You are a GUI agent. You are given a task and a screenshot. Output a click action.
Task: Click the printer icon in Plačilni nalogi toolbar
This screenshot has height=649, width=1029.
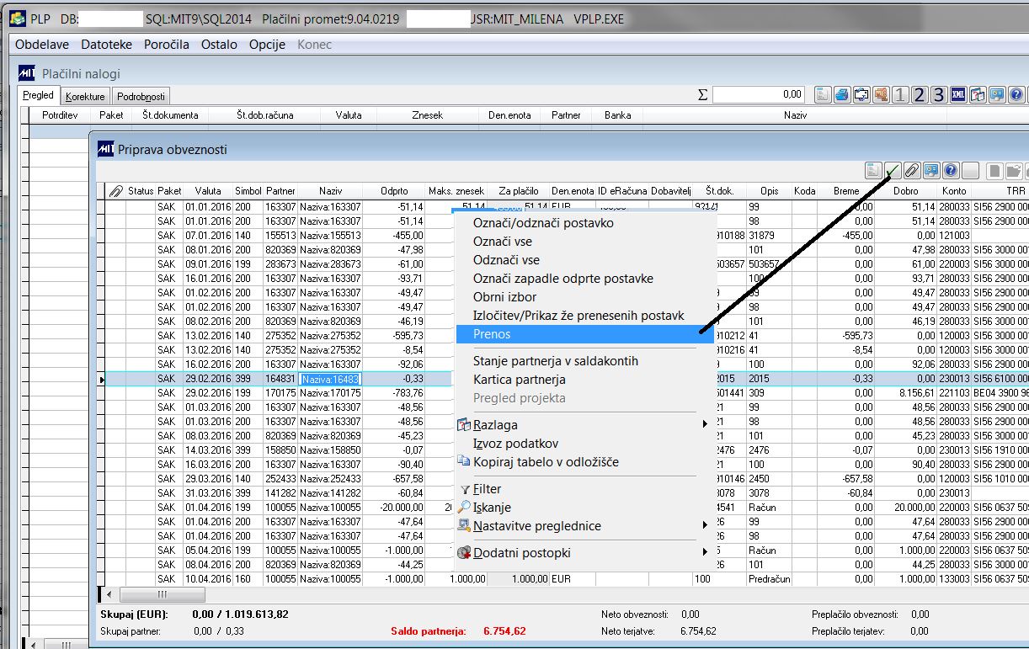click(842, 94)
